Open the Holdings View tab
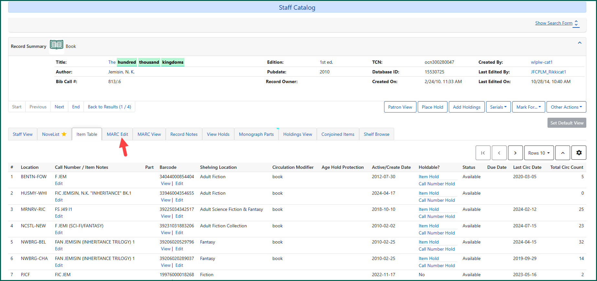 [297, 134]
